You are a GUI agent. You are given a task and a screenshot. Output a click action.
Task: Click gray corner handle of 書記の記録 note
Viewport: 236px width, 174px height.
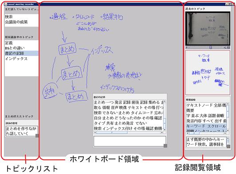click(165, 146)
